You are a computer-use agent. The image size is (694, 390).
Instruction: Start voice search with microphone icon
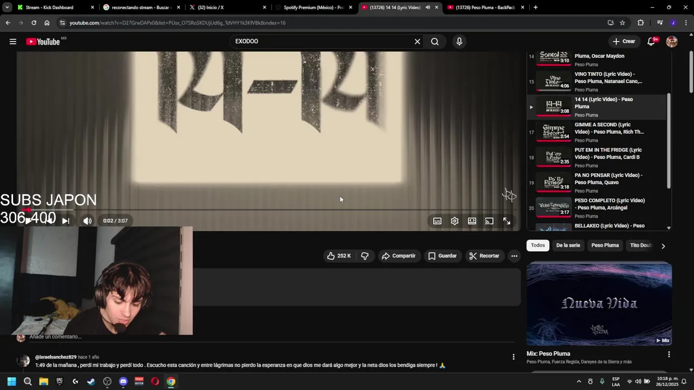click(x=459, y=42)
